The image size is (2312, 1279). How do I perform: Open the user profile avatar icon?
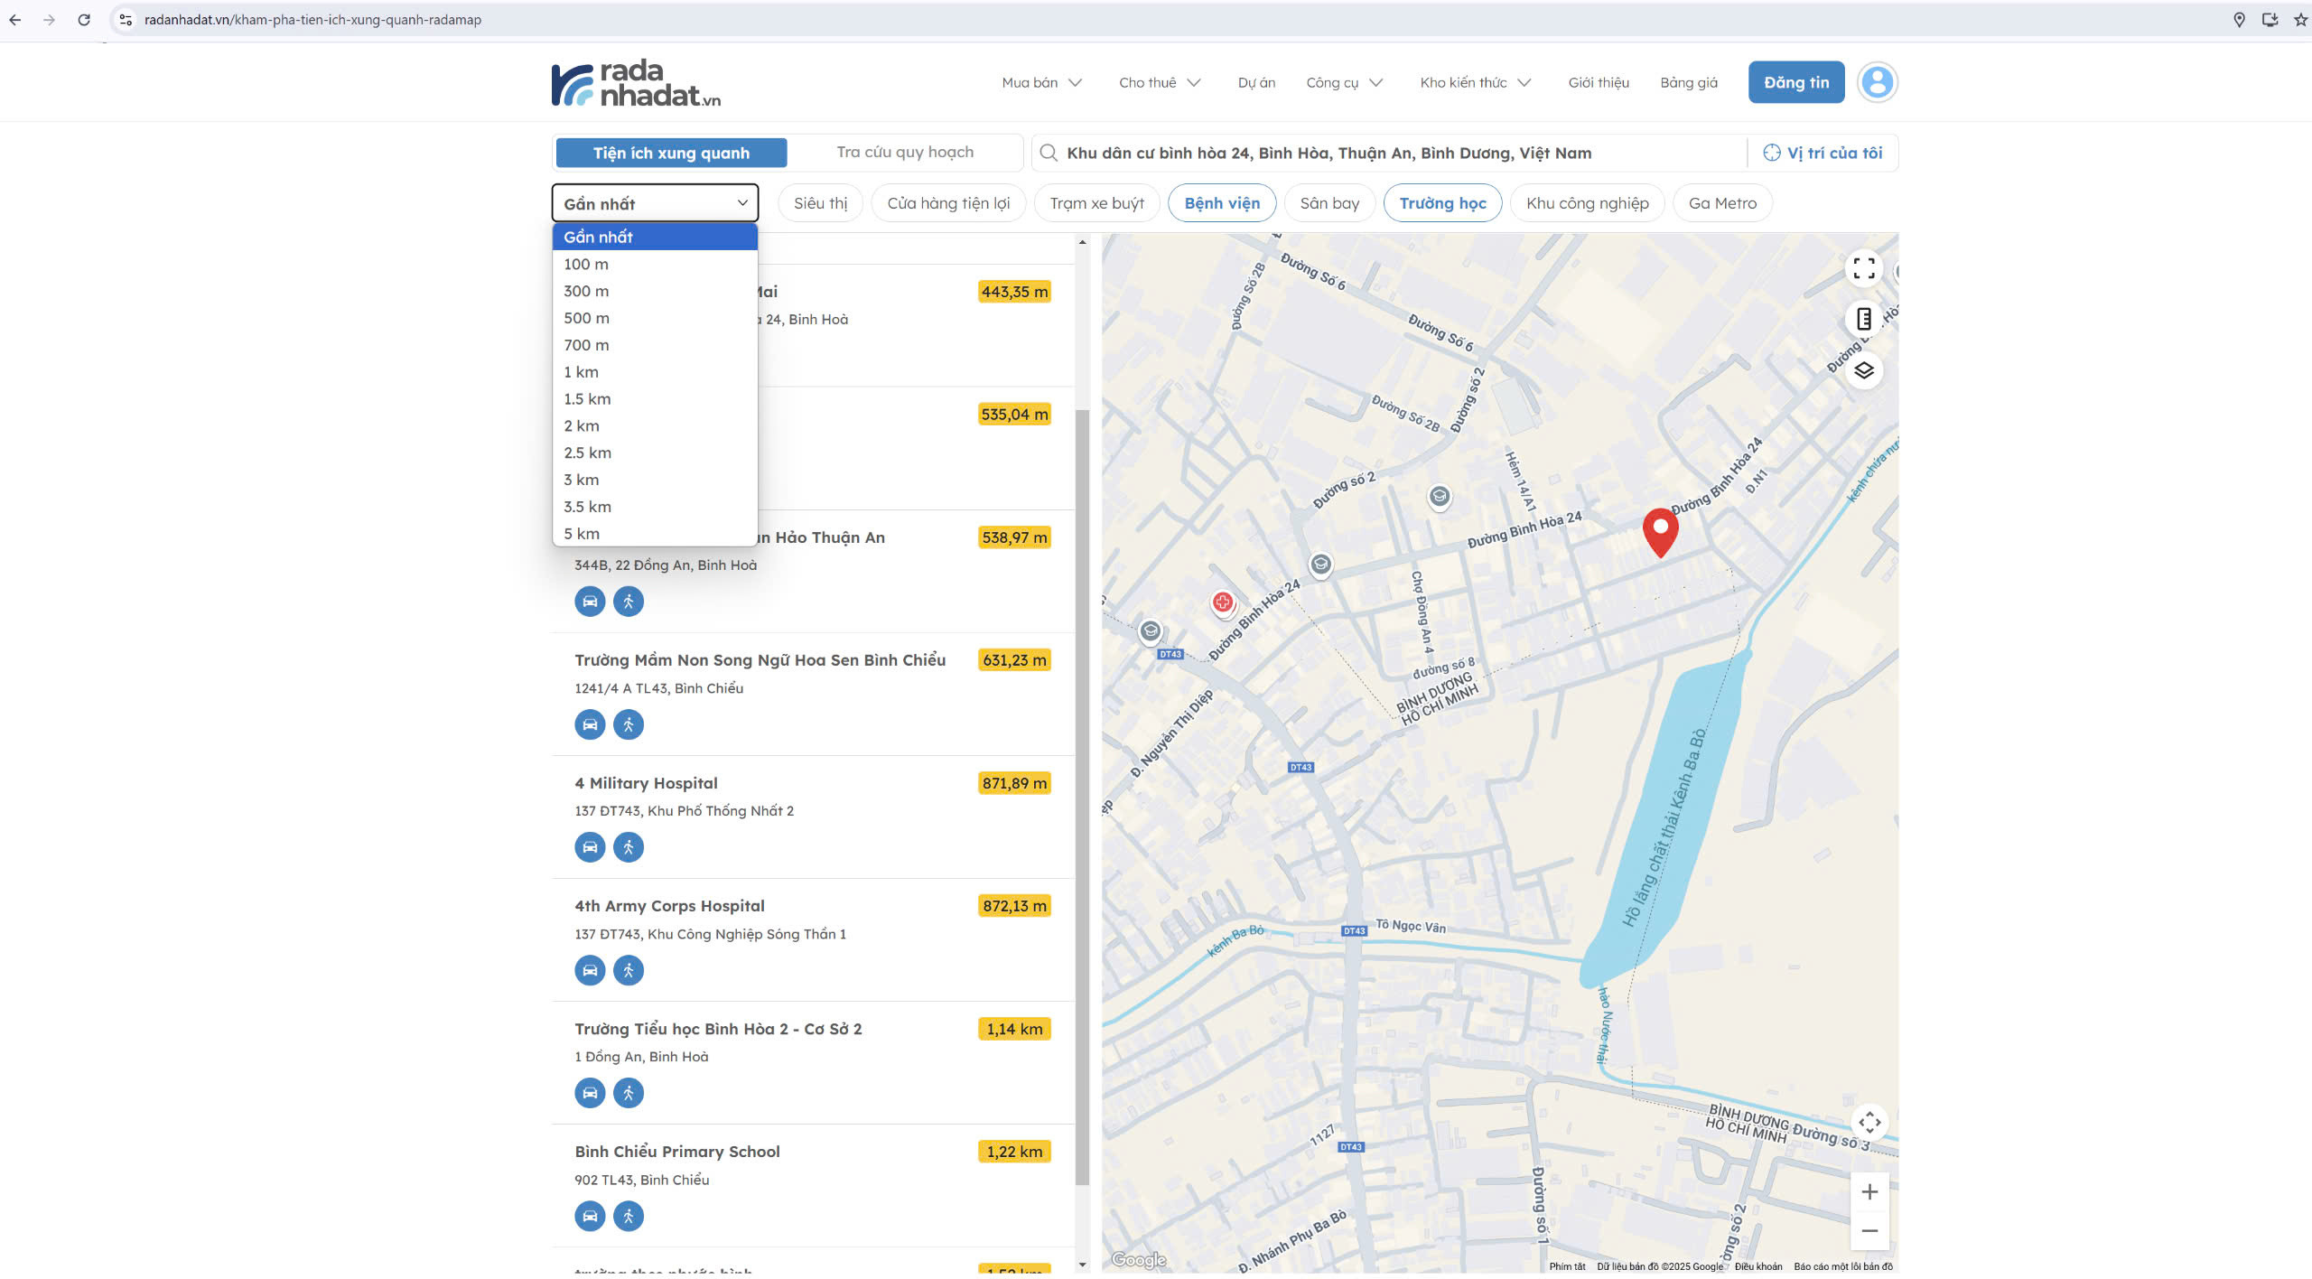tap(1877, 82)
